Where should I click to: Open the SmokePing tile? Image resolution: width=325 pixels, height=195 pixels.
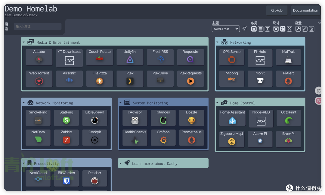pyautogui.click(x=38, y=118)
